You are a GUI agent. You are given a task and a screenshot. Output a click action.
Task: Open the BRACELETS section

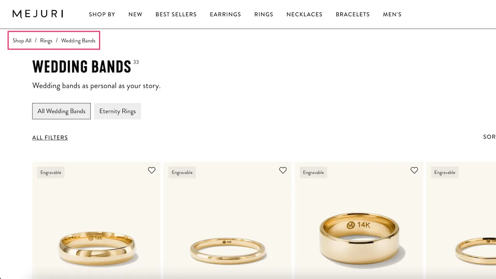pos(353,14)
